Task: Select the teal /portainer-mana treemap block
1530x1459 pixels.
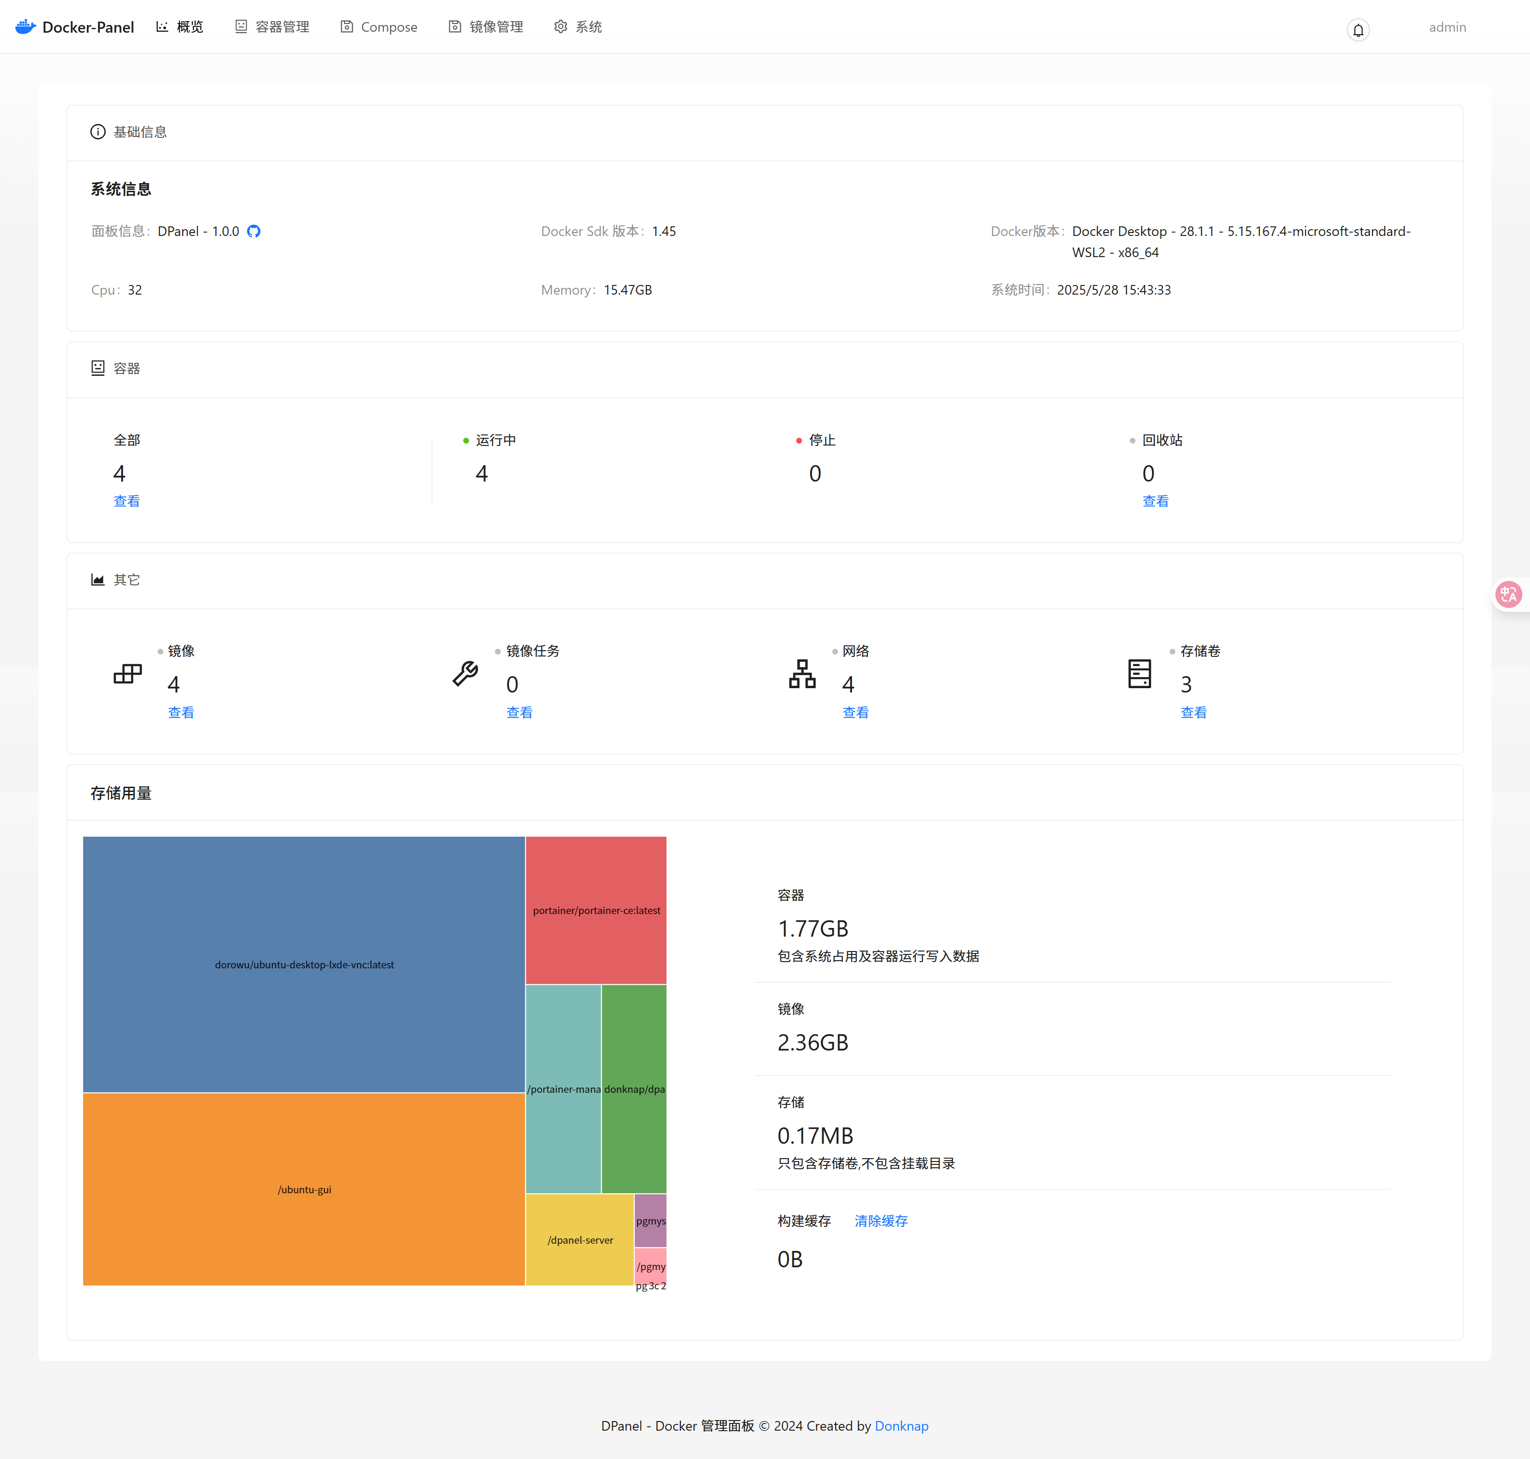Action: (564, 1089)
